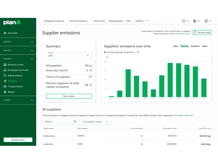The image size is (218, 164).
Task: Open the data collection link
Action: [186, 115]
